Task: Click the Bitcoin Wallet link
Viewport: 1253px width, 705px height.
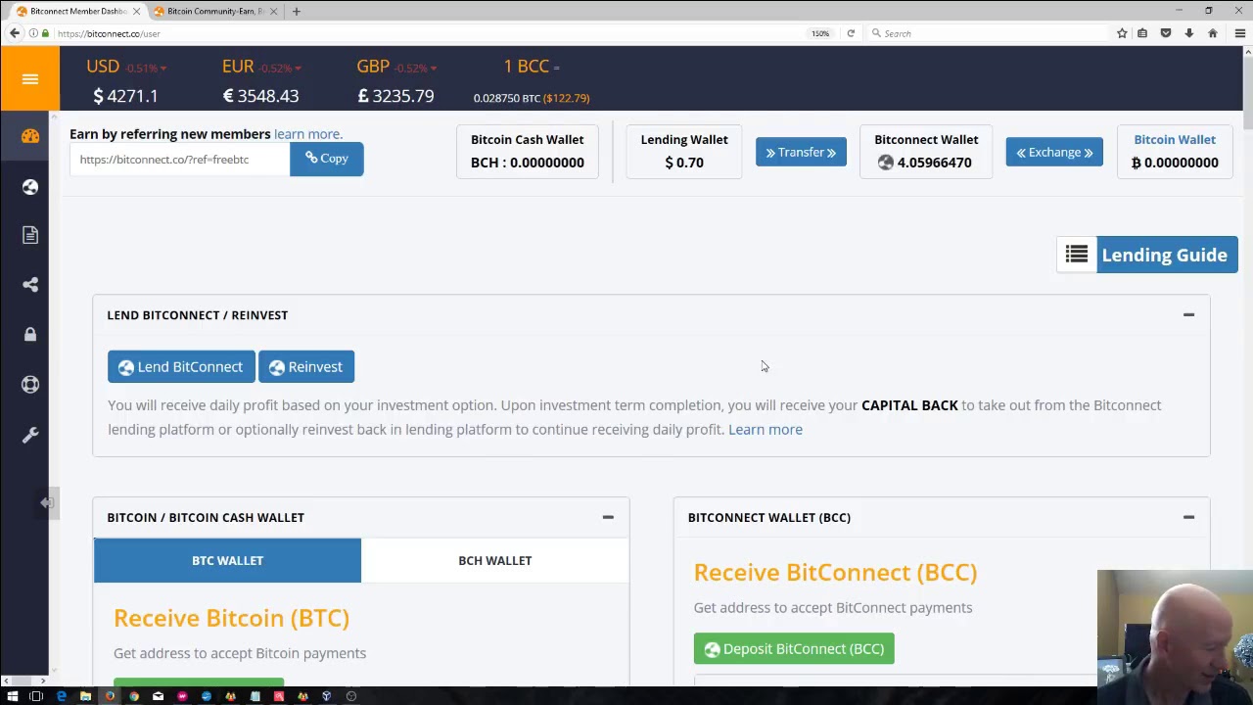Action: pyautogui.click(x=1175, y=139)
